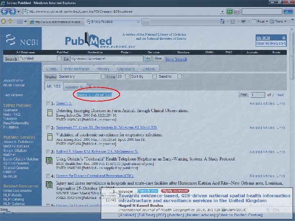Tick checkbox for result 2 Bourgeois

[x=48, y=127]
